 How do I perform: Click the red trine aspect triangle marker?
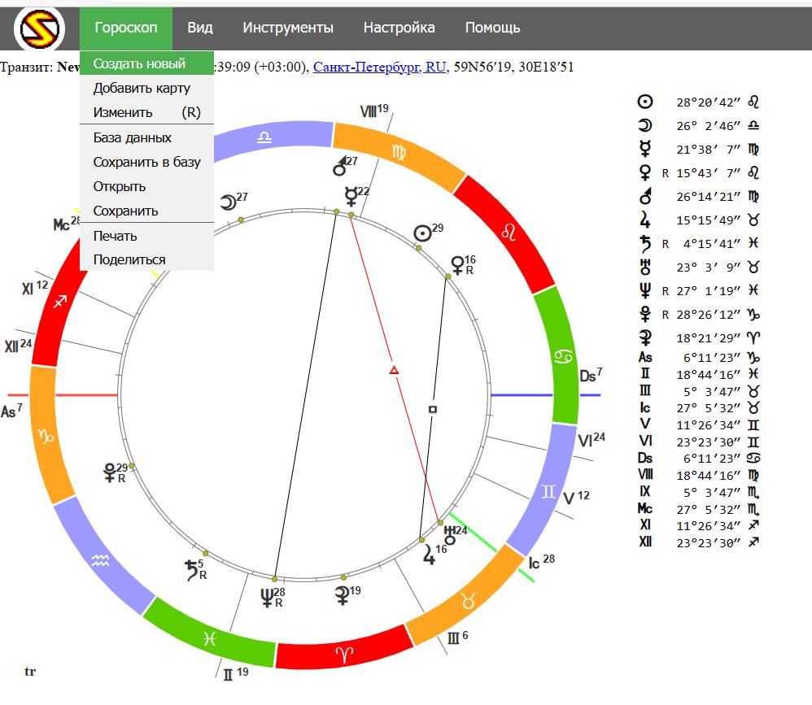click(394, 371)
